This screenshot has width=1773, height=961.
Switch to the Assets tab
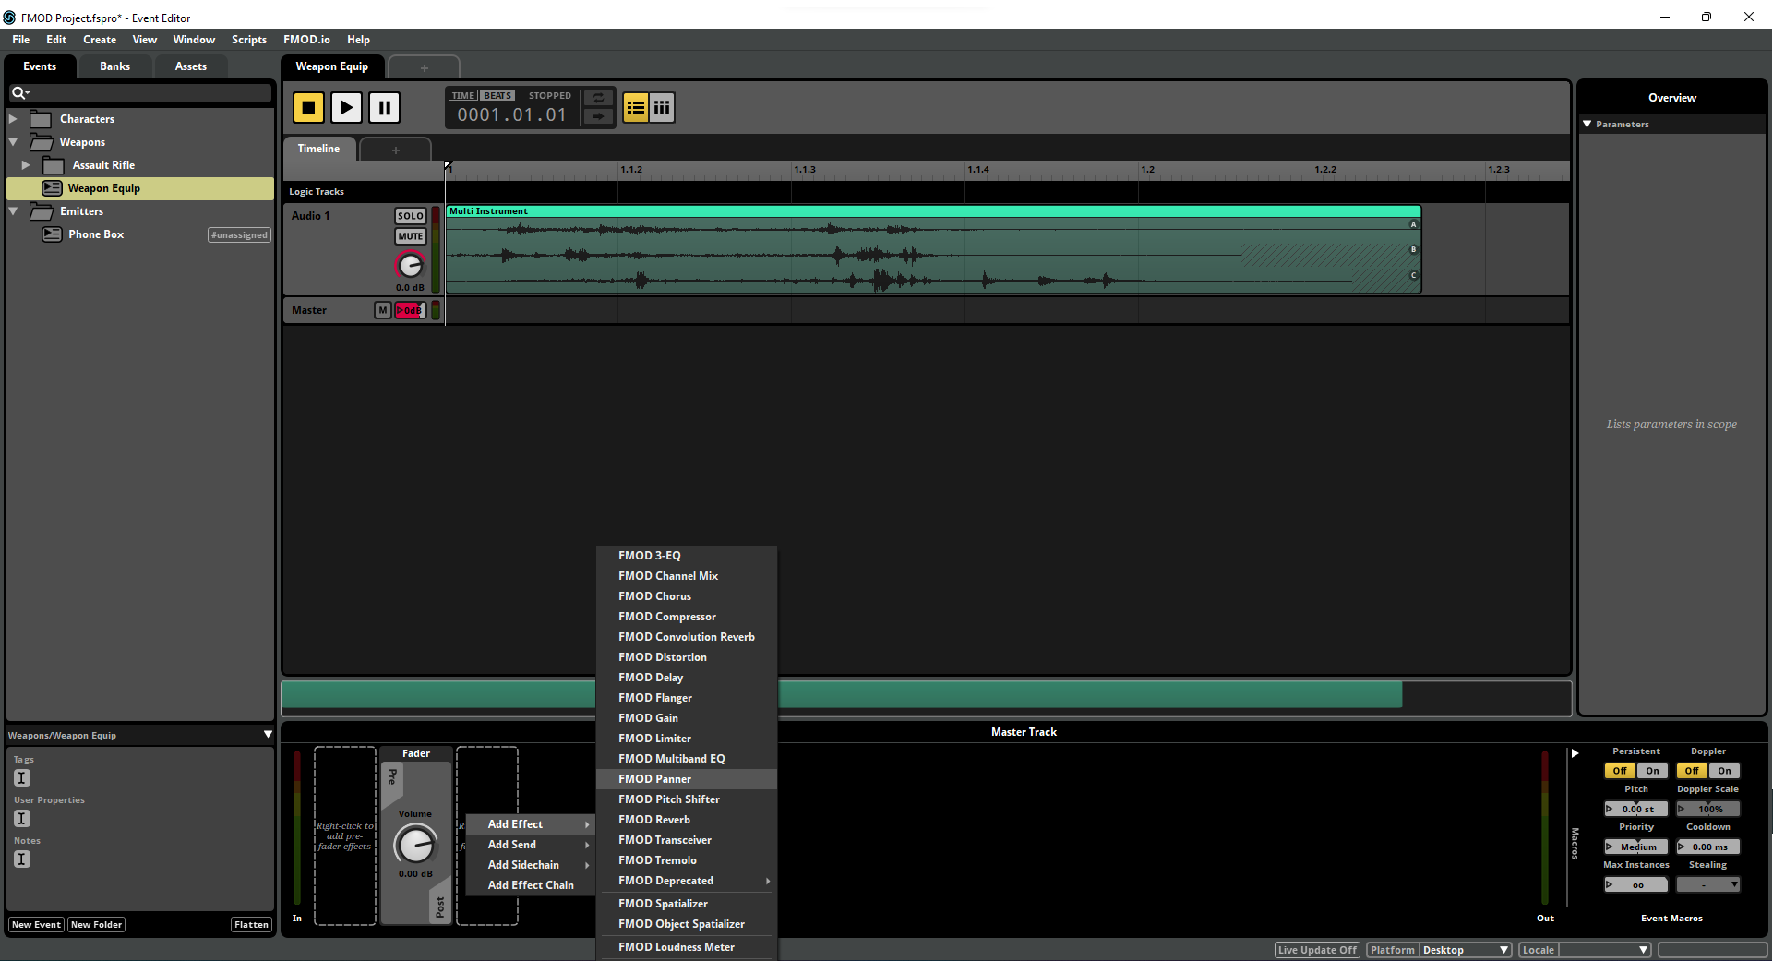click(x=191, y=66)
